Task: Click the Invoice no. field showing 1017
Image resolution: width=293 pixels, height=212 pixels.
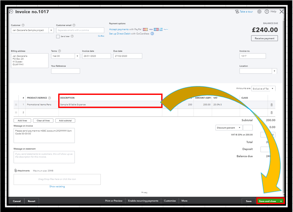Action: [253, 56]
